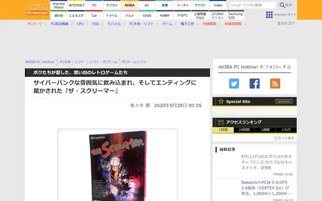Open the AV site tab
The image size is (322, 201).
click(x=147, y=6)
